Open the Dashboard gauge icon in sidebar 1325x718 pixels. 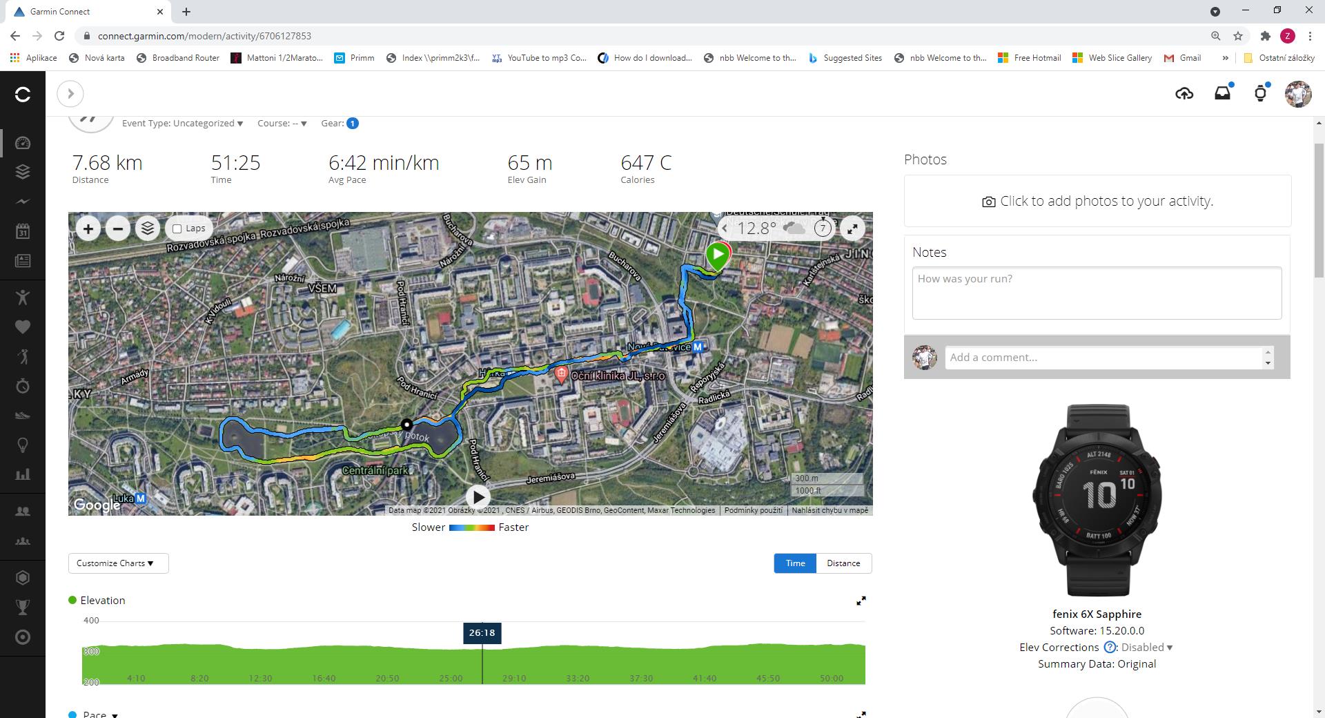coord(23,143)
